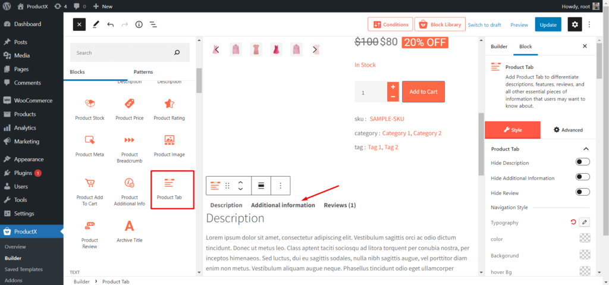The width and height of the screenshot is (609, 285).
Task: Click the WordPress logo in admin bar
Action: coord(7,6)
